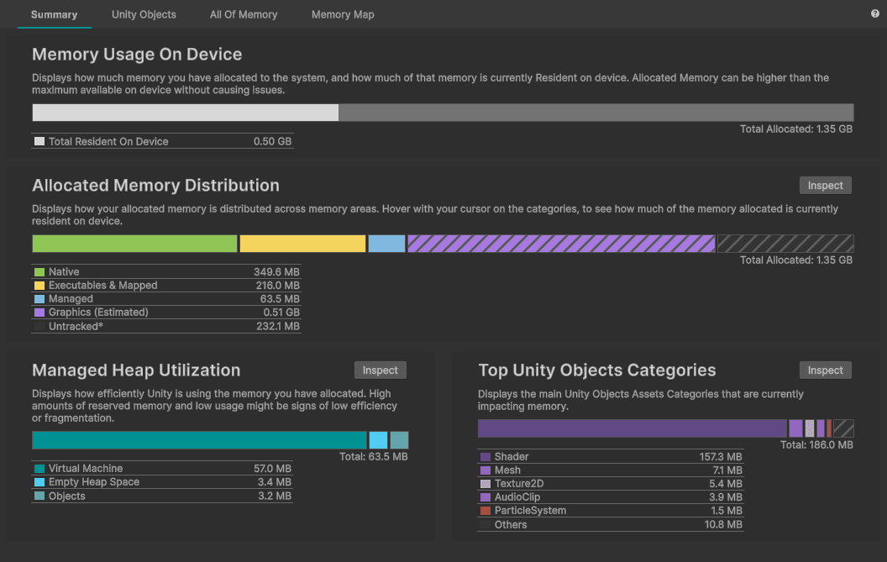
Task: Click the striped purple Graphics bar segment
Action: 561,244
